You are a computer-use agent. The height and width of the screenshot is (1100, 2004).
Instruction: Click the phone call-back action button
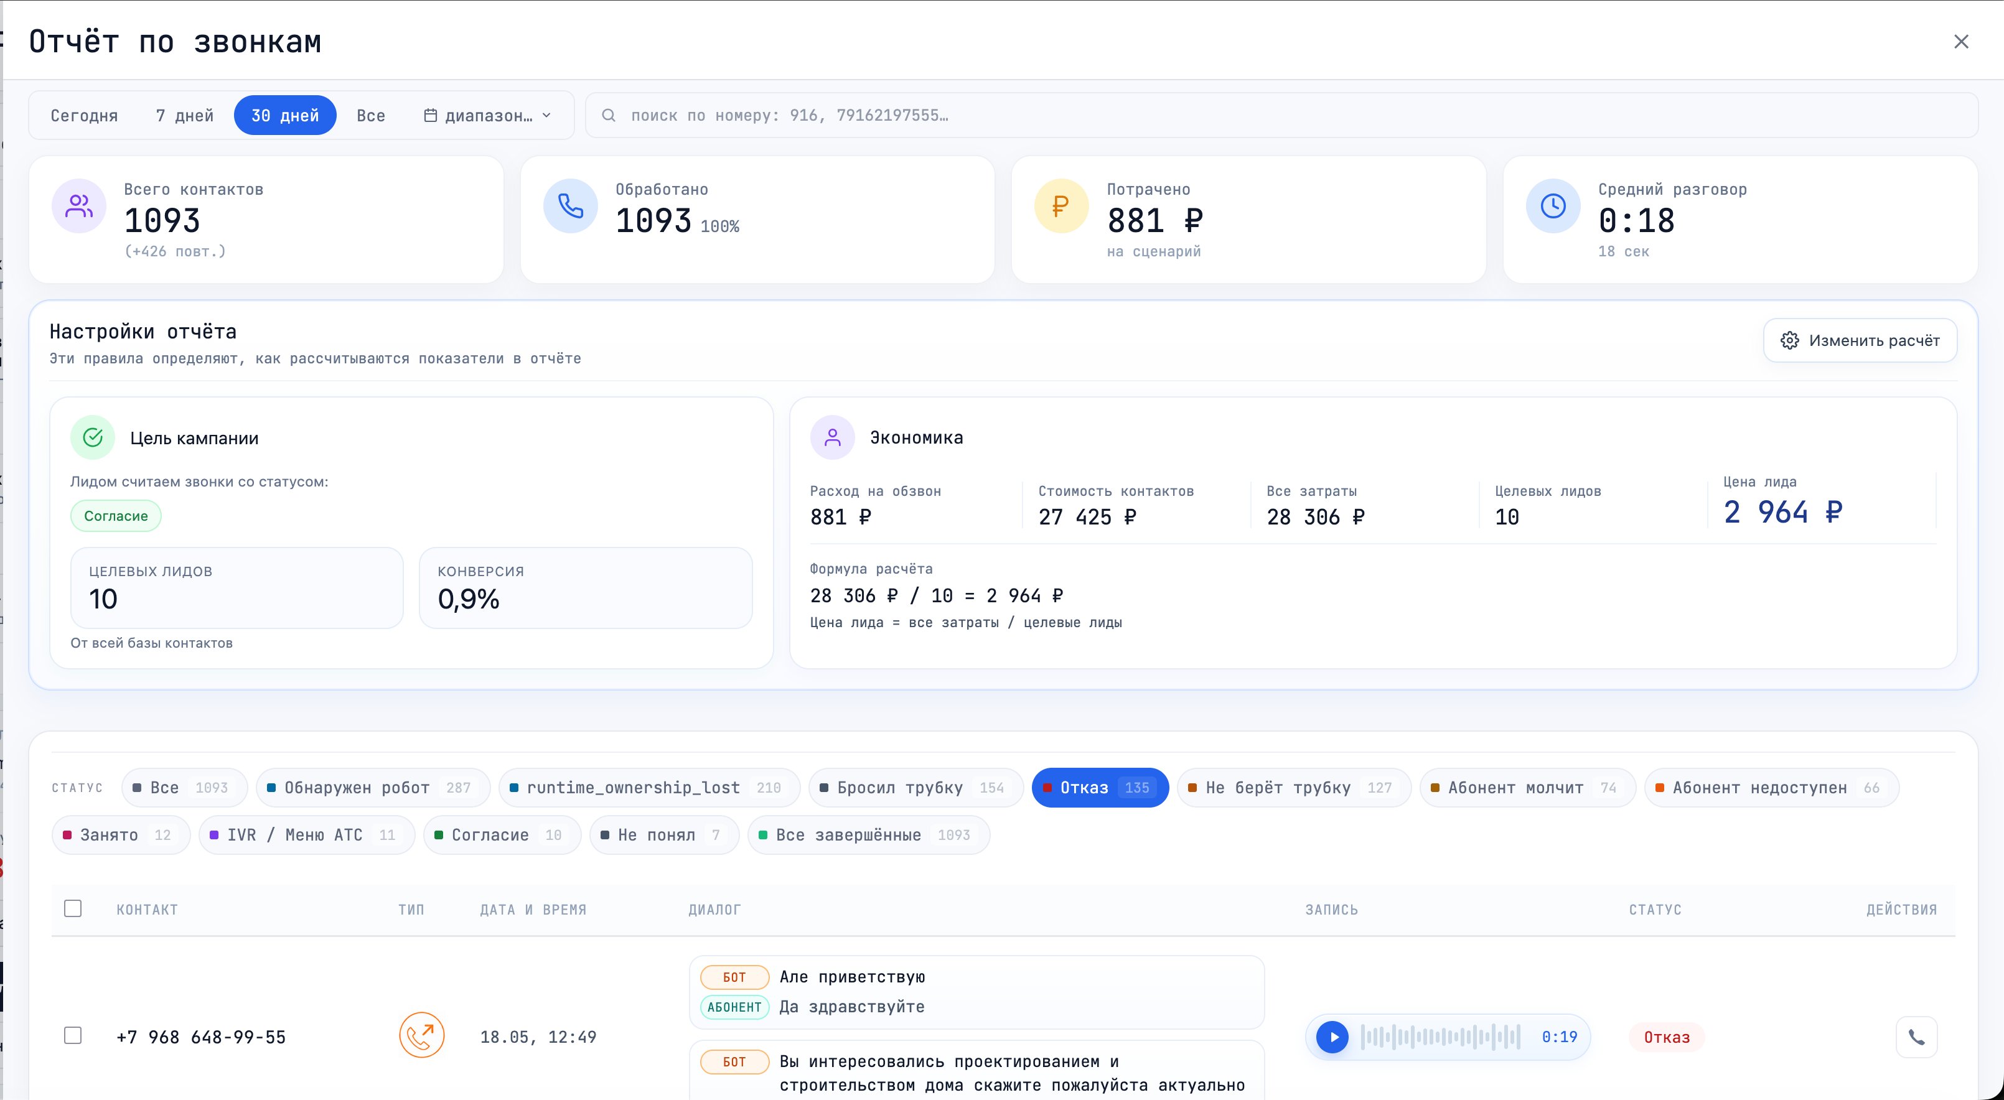point(1916,1037)
